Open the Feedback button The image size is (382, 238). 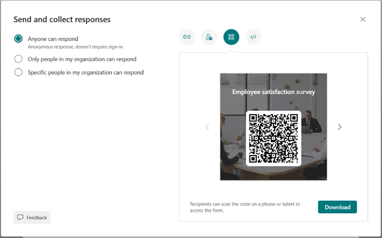point(32,217)
